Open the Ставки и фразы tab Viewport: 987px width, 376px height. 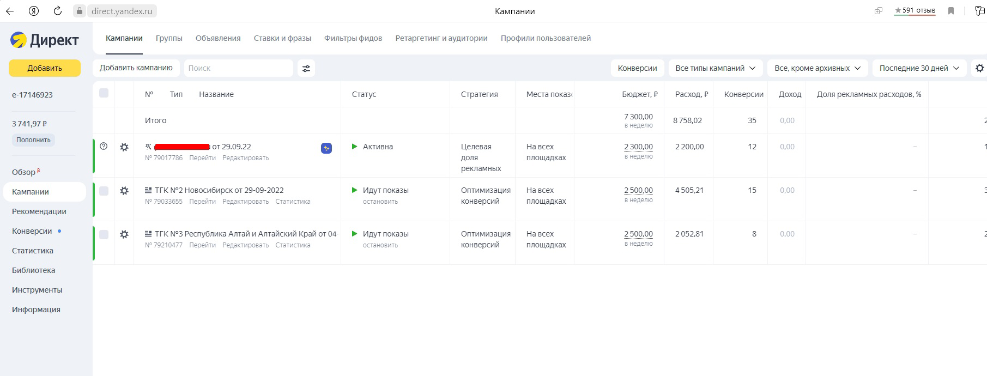tap(282, 38)
